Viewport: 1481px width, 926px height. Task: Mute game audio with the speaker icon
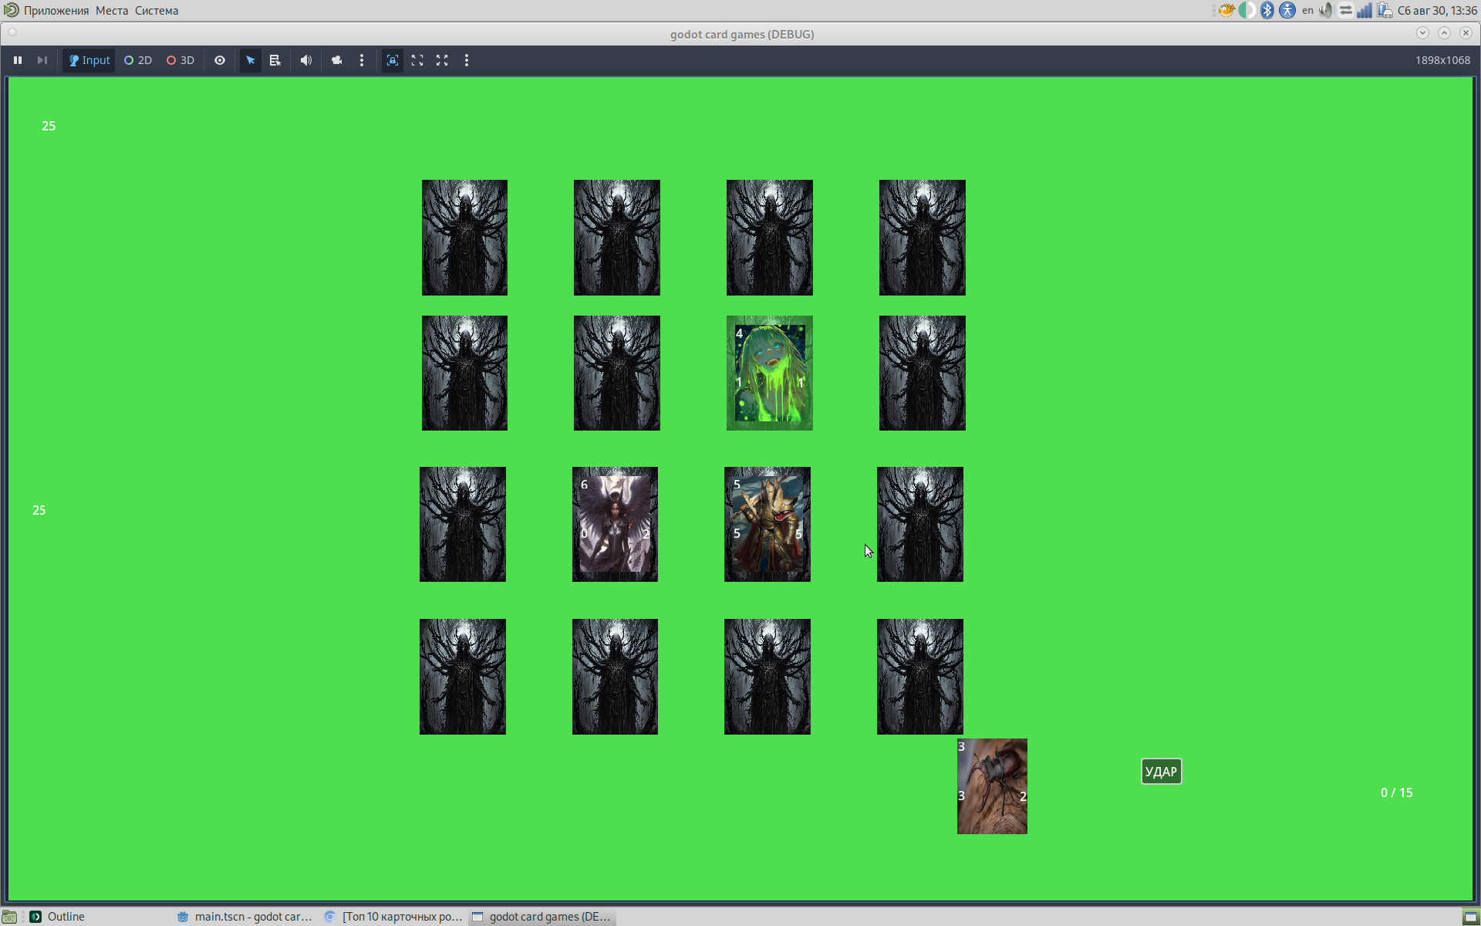(x=306, y=60)
